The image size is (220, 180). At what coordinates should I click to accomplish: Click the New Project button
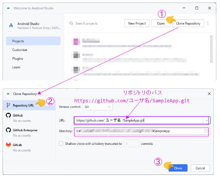(136, 23)
